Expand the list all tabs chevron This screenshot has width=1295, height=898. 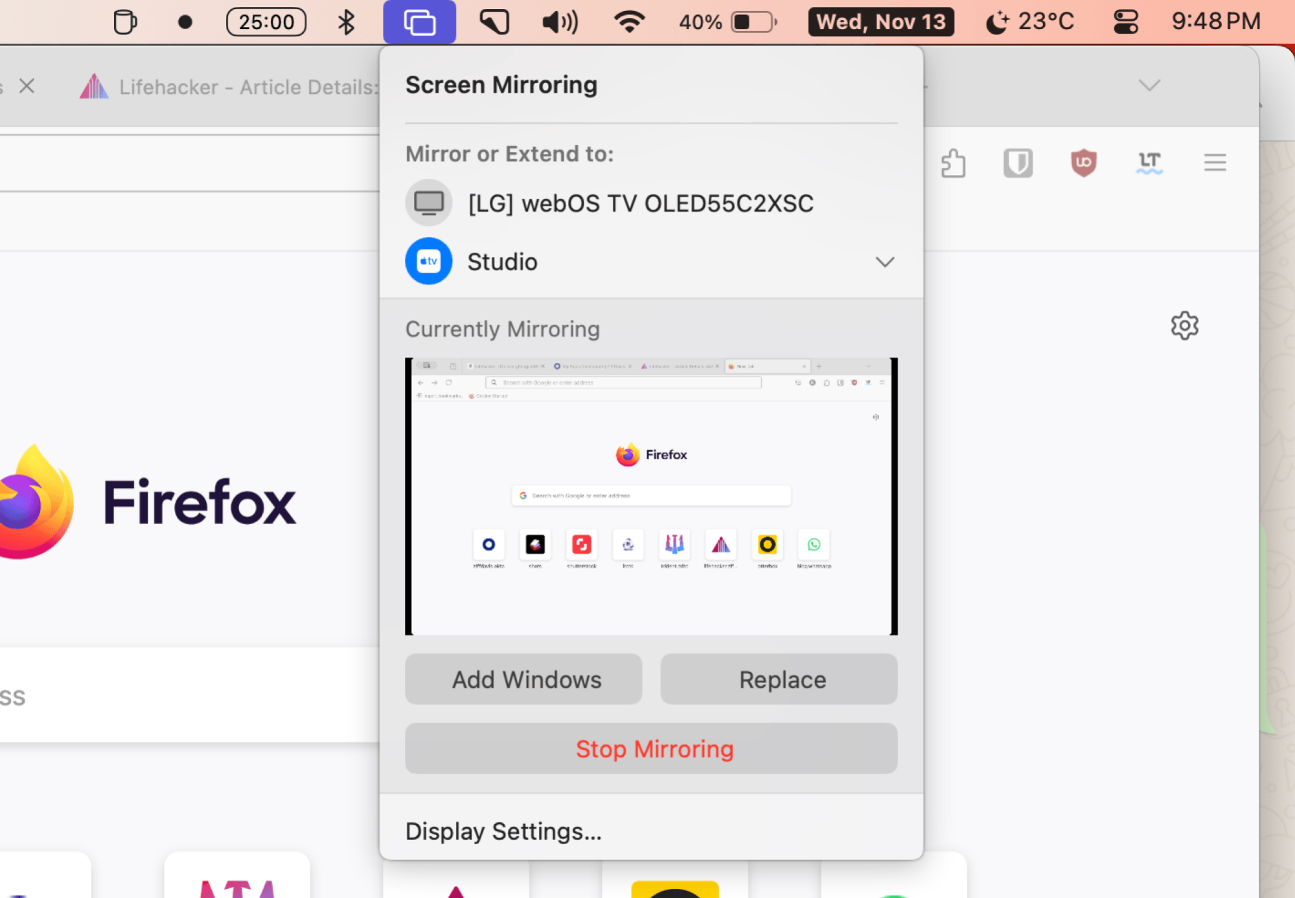coord(1149,86)
